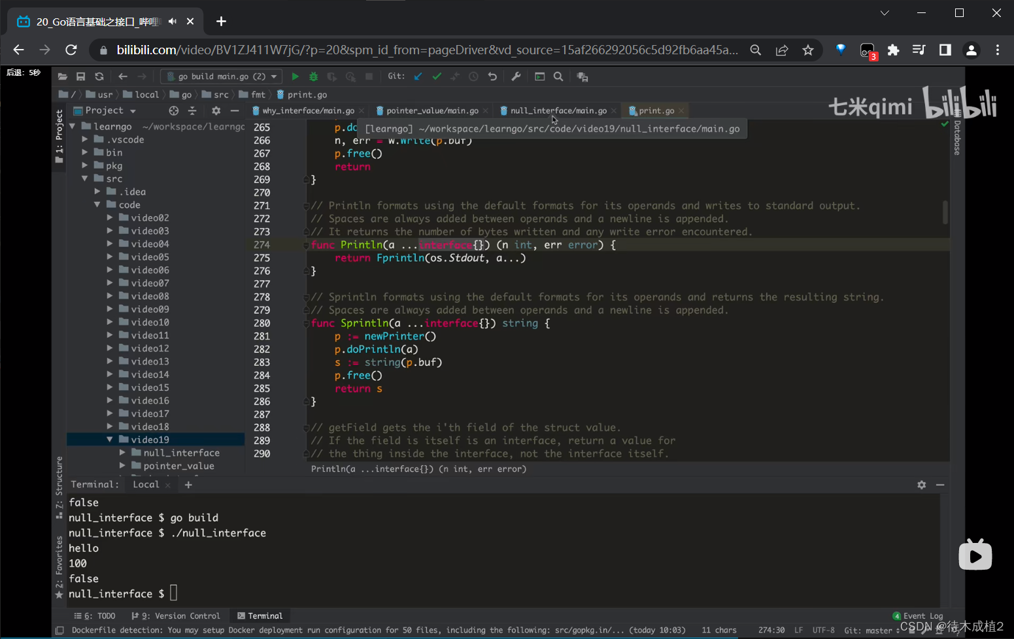Image resolution: width=1014 pixels, height=639 pixels.
Task: Add a new terminal session tab
Action: point(188,485)
